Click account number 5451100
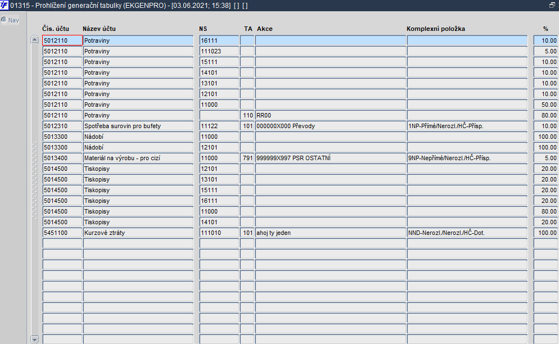Screen dimensions: 559x344 [x=62, y=233]
